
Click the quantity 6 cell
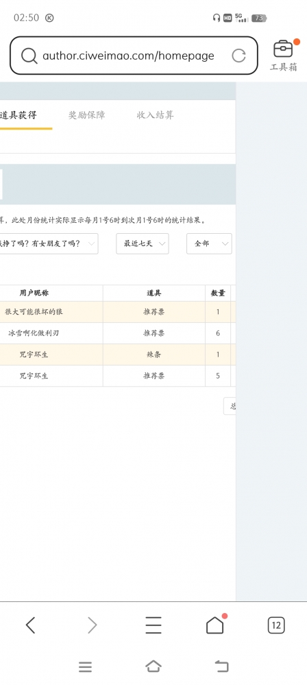(x=218, y=333)
